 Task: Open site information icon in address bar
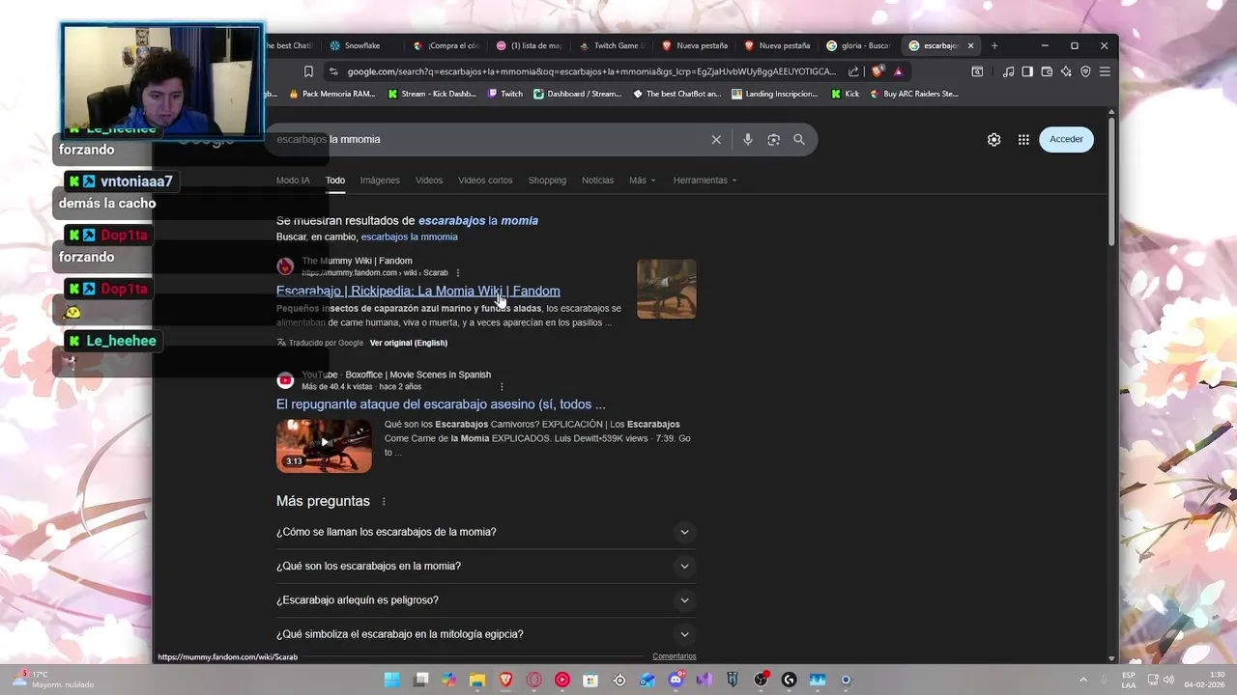pos(333,71)
